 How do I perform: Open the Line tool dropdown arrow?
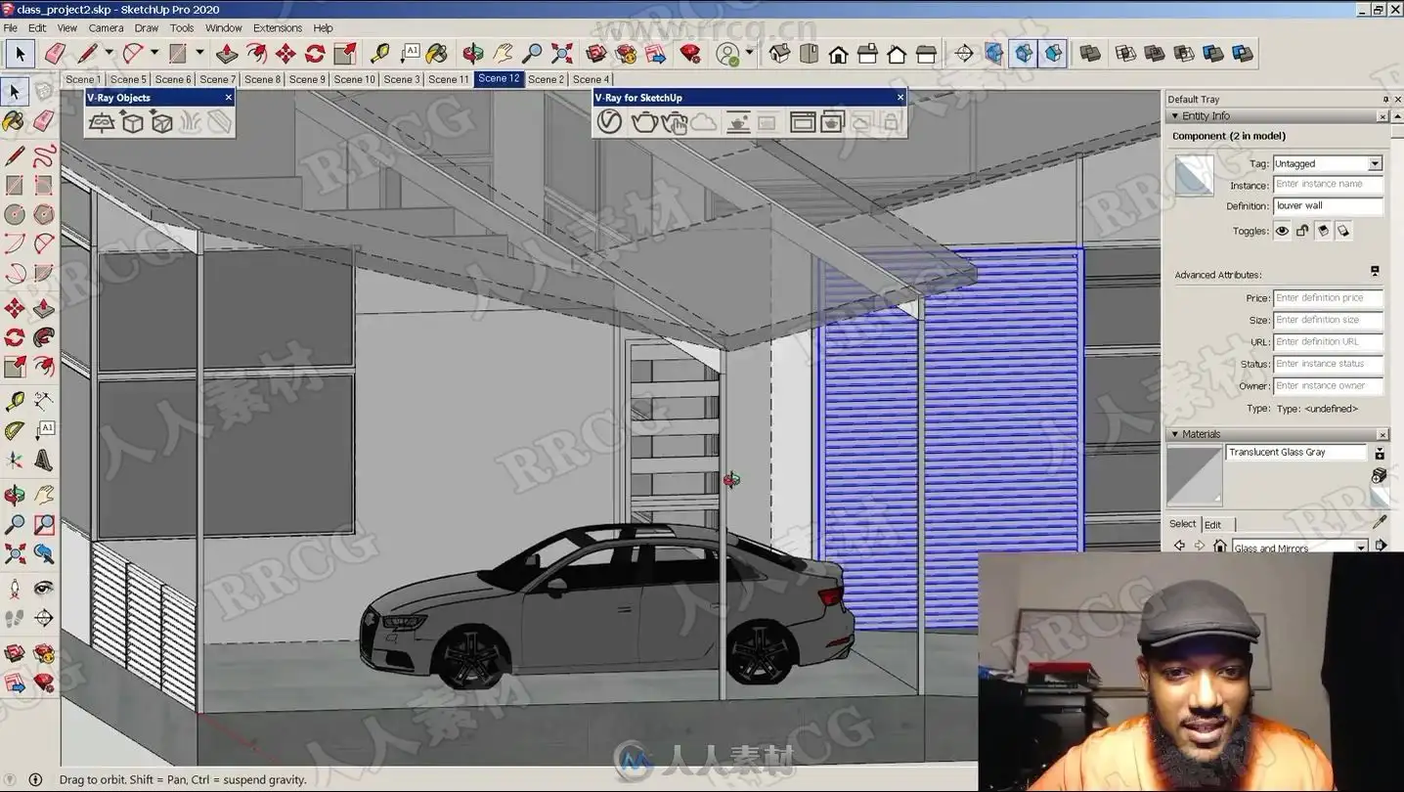[x=109, y=53]
